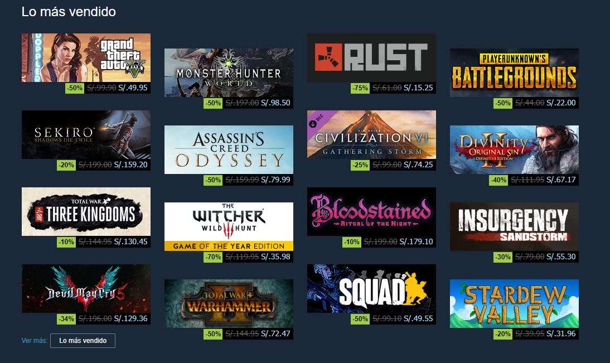The width and height of the screenshot is (610, 363).
Task: Click the Sekiro Shadows Die Twice banner
Action: (x=86, y=134)
